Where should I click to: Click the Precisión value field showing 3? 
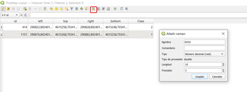[203, 71]
